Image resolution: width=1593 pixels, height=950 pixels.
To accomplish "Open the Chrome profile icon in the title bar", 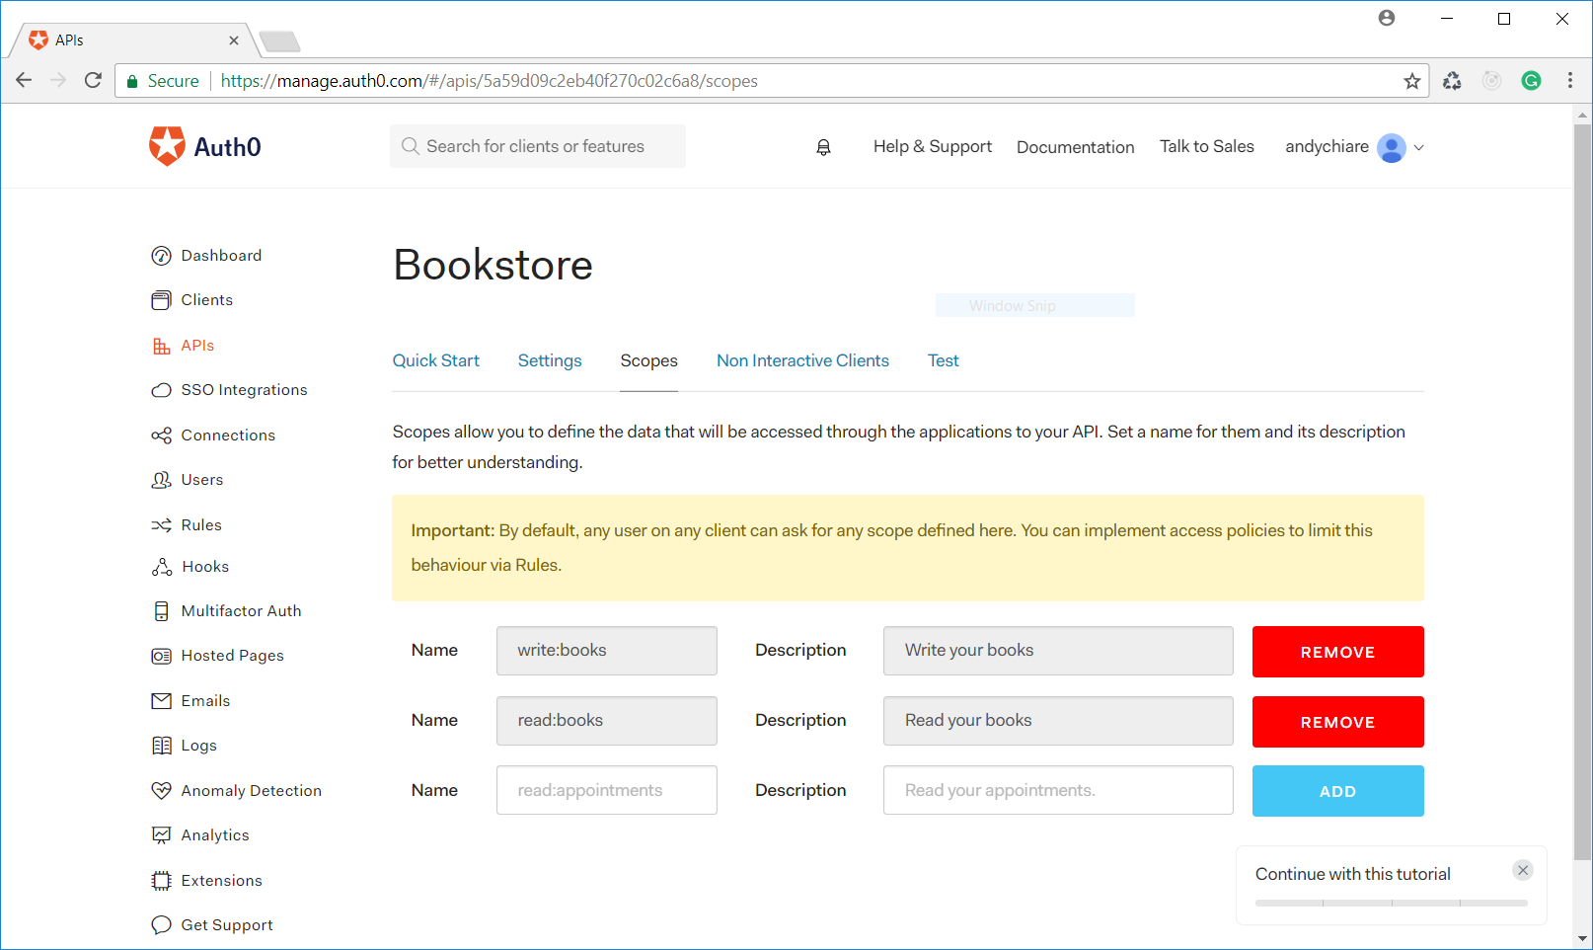I will 1387,18.
